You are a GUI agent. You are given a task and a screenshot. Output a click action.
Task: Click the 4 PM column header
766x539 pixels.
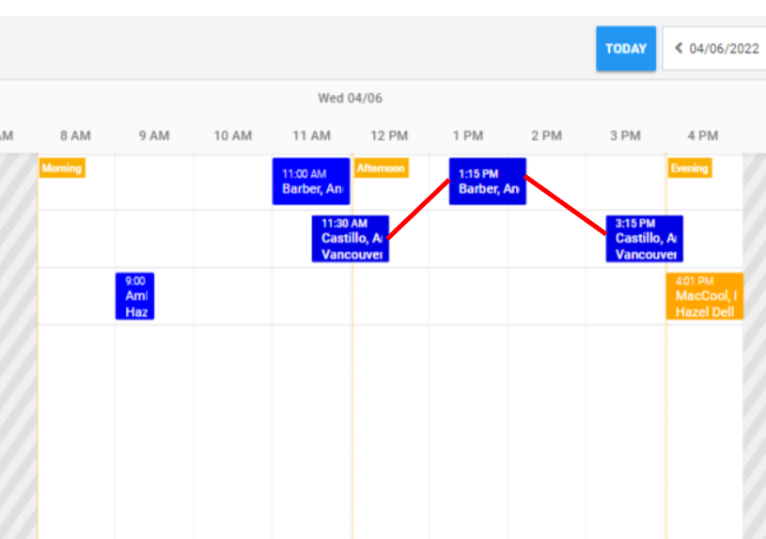click(x=703, y=135)
